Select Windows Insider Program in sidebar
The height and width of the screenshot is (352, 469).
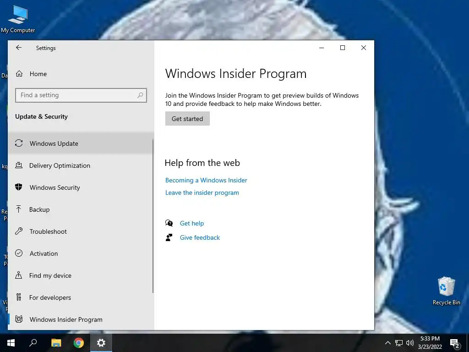point(81,319)
